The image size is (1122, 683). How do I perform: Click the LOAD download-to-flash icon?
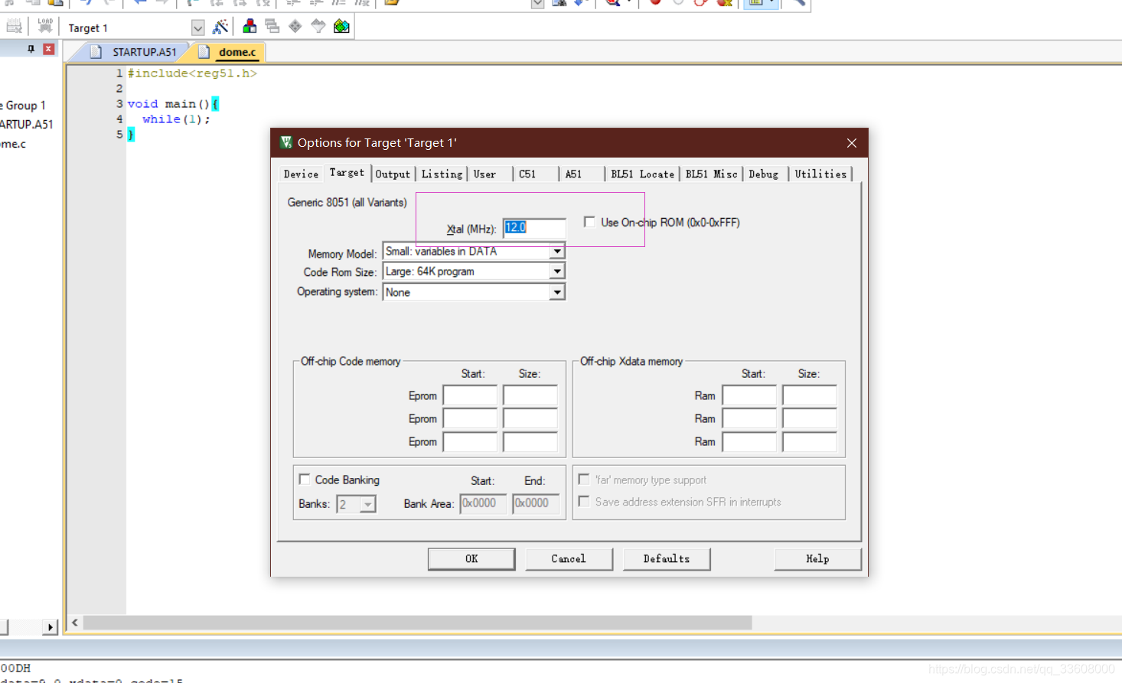(x=45, y=26)
